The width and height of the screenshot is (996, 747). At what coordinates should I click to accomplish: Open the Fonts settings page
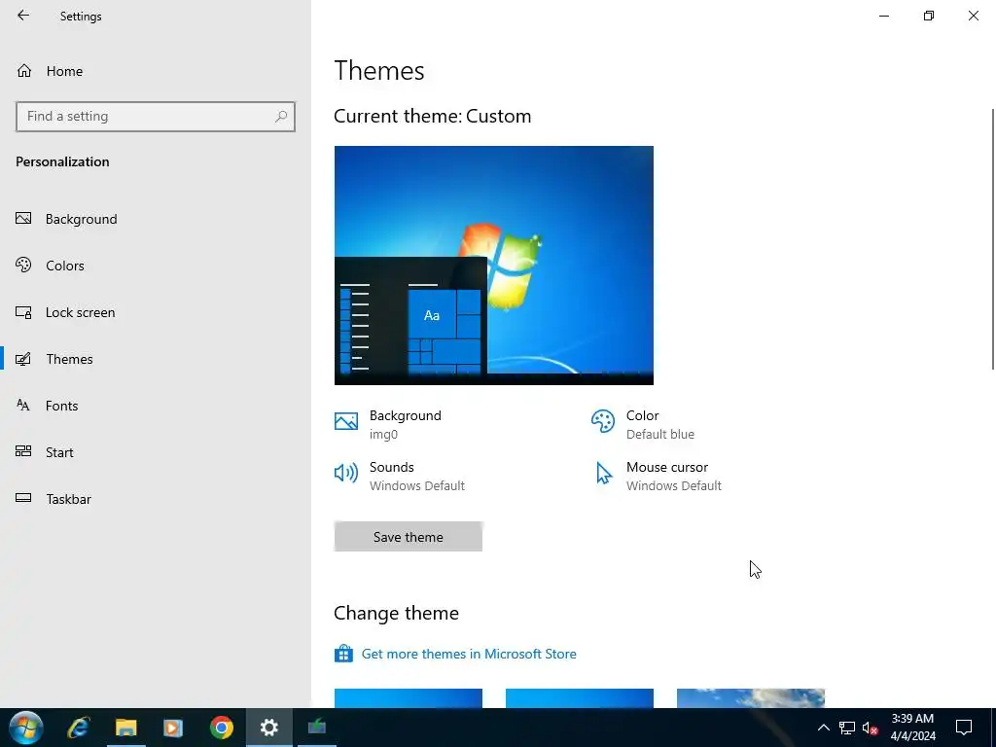pyautogui.click(x=156, y=406)
